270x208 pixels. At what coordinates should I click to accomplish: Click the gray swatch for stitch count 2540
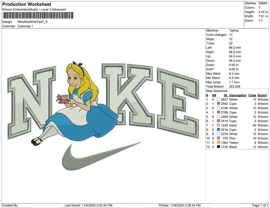(x=218, y=103)
